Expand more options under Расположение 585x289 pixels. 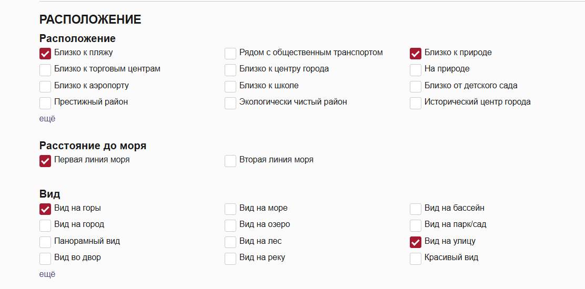click(47, 119)
